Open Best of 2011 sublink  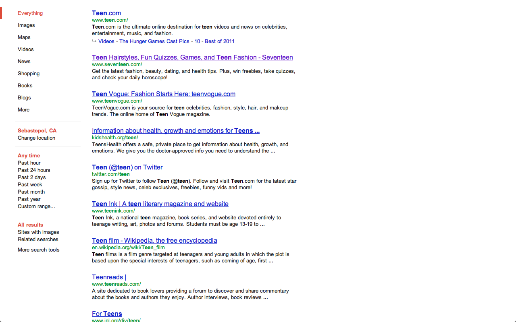pyautogui.click(x=220, y=41)
